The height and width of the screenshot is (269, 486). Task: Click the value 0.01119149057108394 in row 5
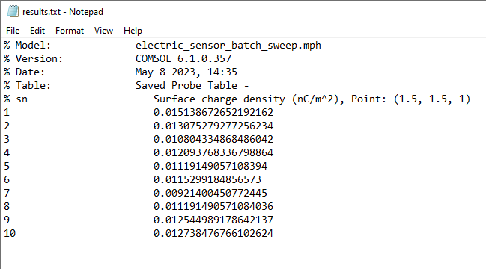[x=210, y=166]
